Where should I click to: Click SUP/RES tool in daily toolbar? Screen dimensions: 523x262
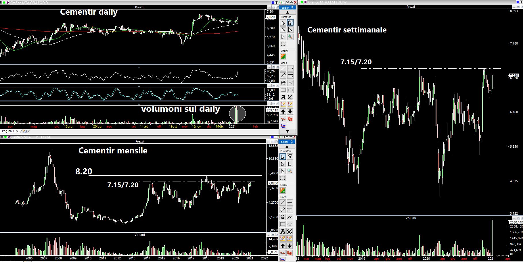[283, 83]
